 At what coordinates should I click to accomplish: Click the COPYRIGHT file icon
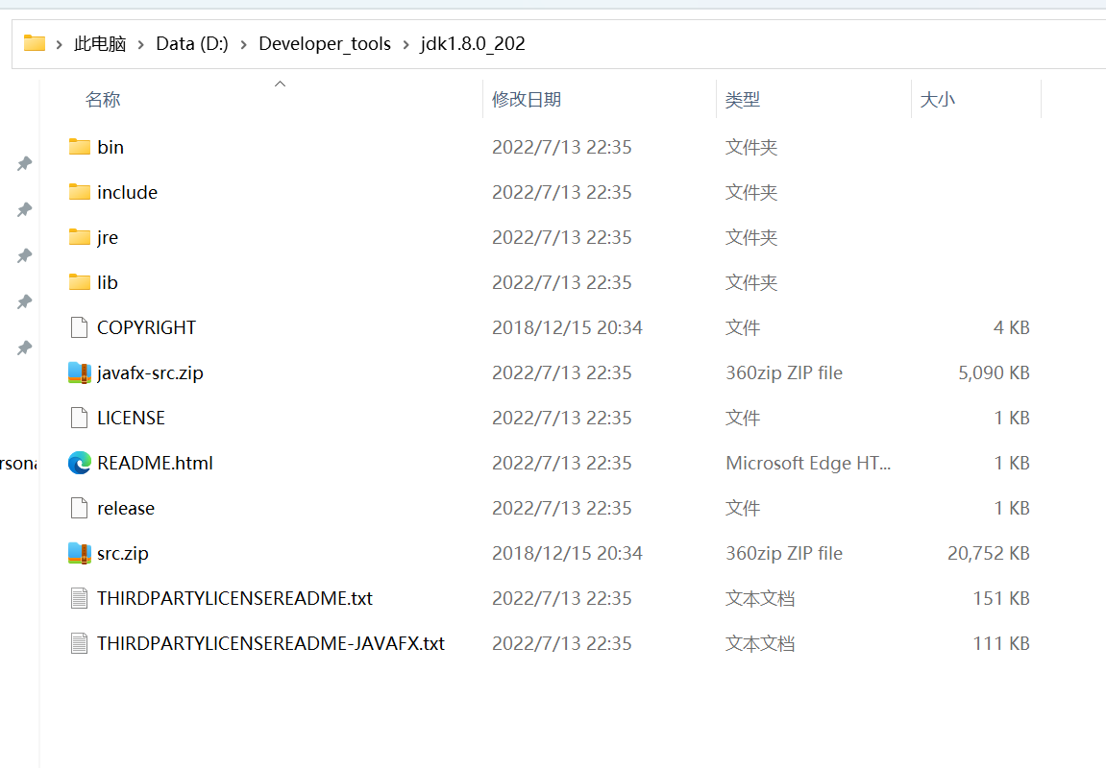[x=79, y=327]
